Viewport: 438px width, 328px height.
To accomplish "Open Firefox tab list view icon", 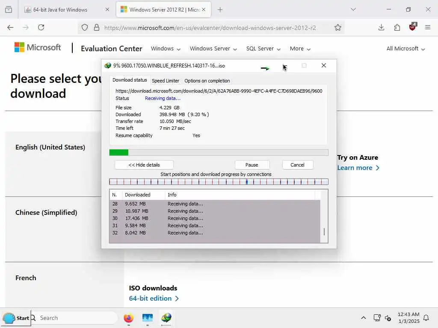I will pos(9,9).
